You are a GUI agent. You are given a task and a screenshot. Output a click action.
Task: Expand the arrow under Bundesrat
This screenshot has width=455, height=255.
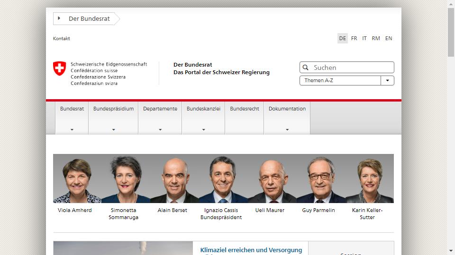(x=72, y=129)
